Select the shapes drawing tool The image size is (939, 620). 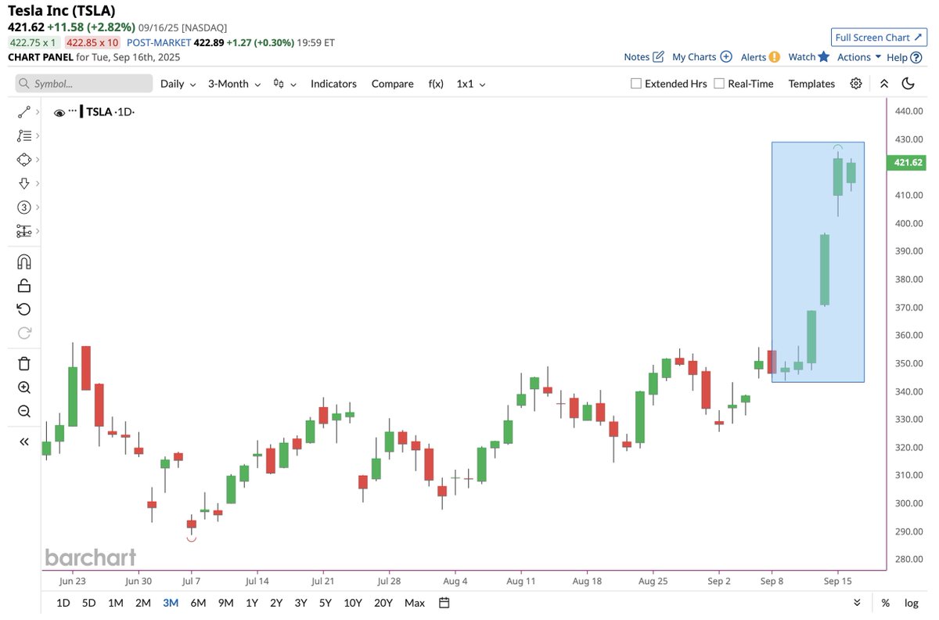23,160
